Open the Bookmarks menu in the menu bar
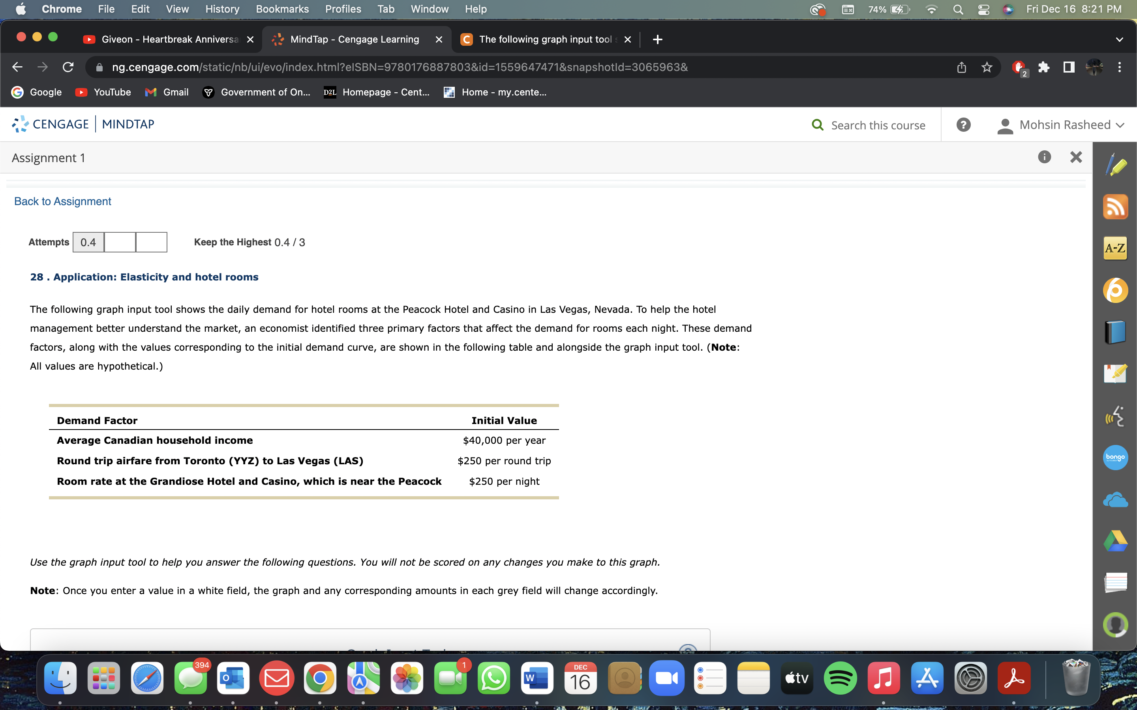Viewport: 1137px width, 710px height. click(282, 9)
